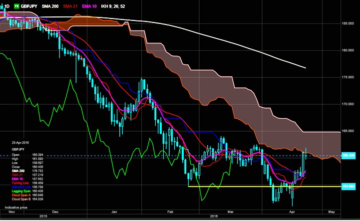Click the May month label on time axis
The image size is (360, 221).
331,212
